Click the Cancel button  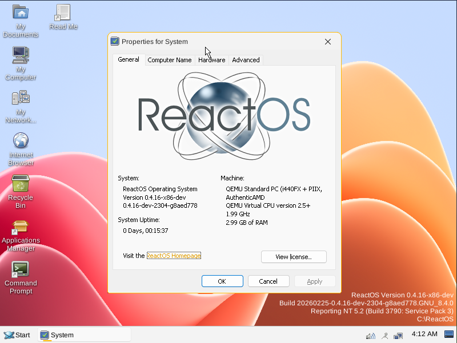click(268, 281)
